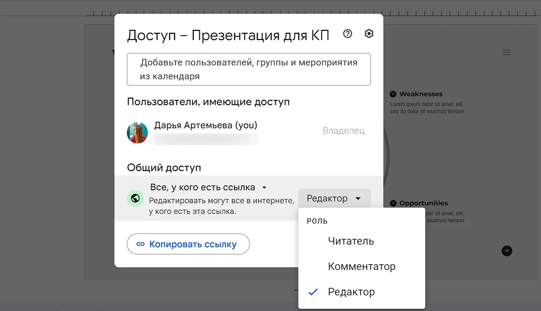Click the Weaknesses heading on the slide

click(x=421, y=94)
